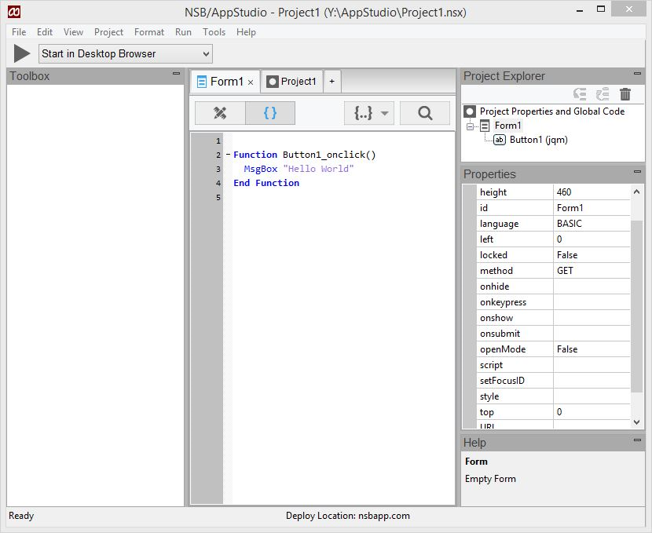The height and width of the screenshot is (533, 652).
Task: Open the Tools menu
Action: tap(214, 32)
